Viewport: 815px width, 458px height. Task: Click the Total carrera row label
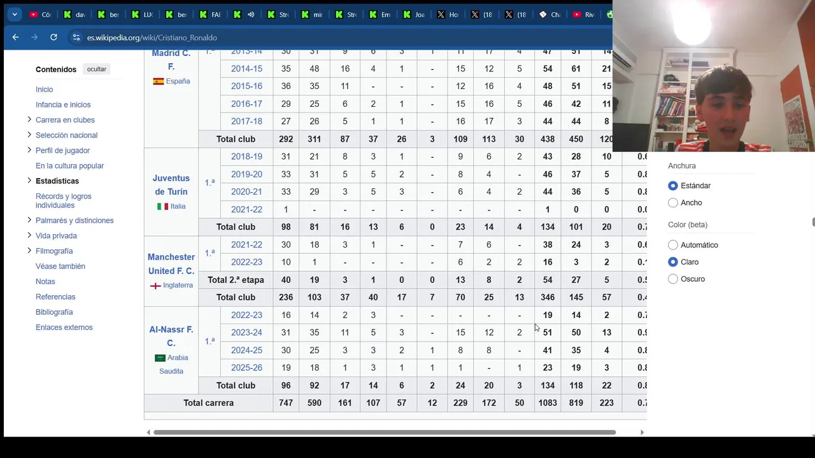tap(209, 403)
